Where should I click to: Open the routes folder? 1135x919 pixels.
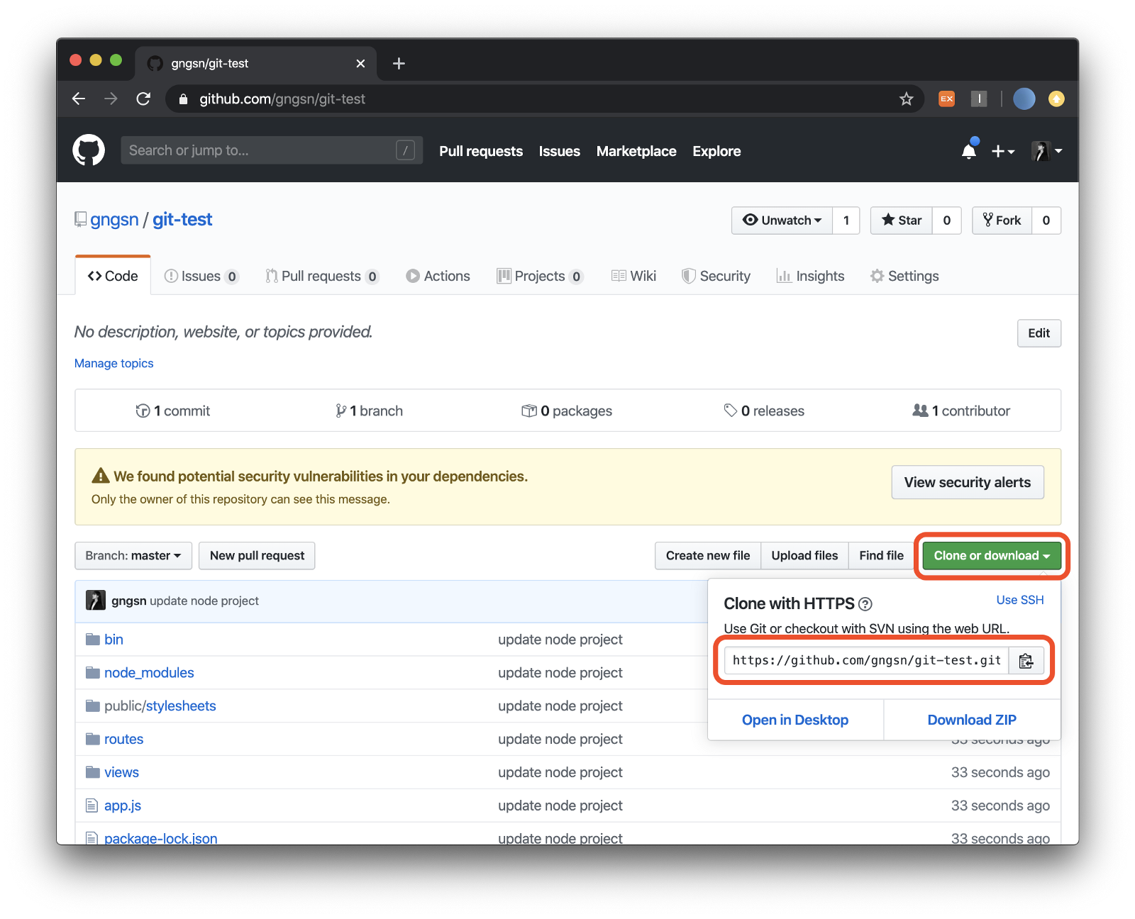[123, 740]
